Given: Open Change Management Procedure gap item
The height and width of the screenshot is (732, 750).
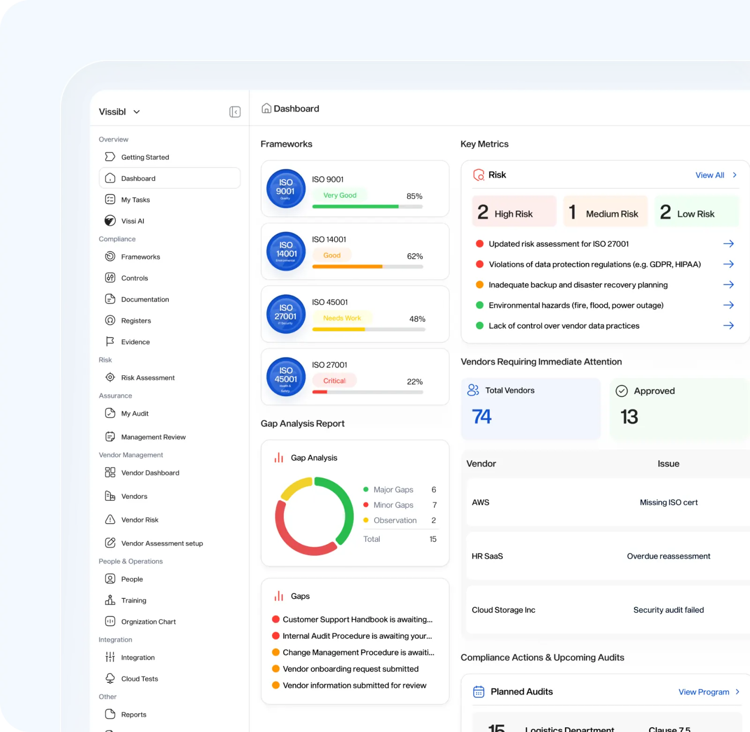Looking at the screenshot, I should (x=353, y=652).
